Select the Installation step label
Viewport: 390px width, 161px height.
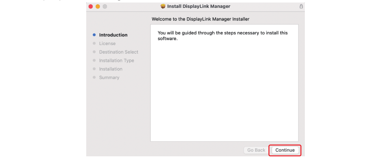tap(111, 69)
